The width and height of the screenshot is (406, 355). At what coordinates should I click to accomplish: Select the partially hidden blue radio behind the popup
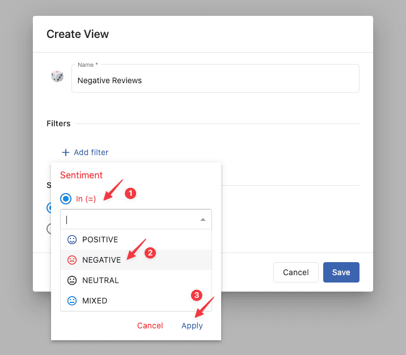pyautogui.click(x=49, y=208)
